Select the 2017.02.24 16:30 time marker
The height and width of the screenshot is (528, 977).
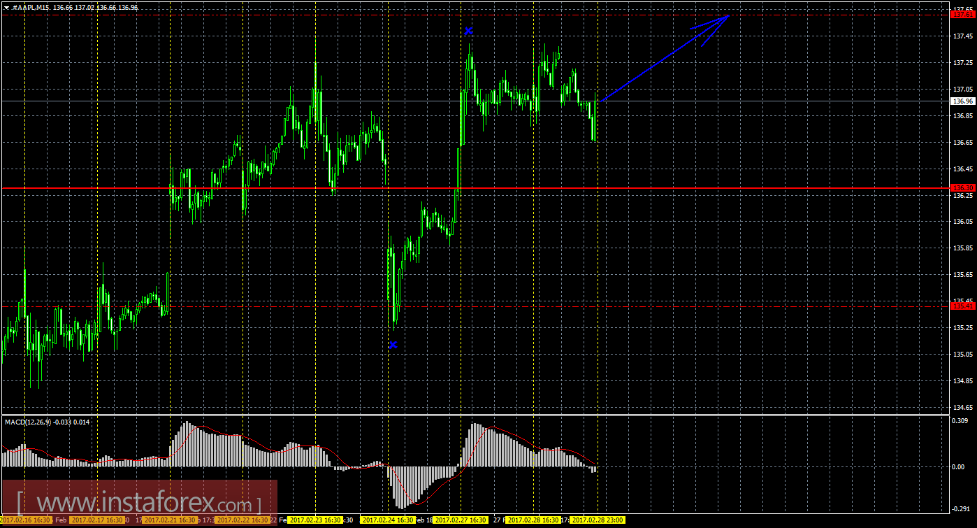tap(387, 520)
